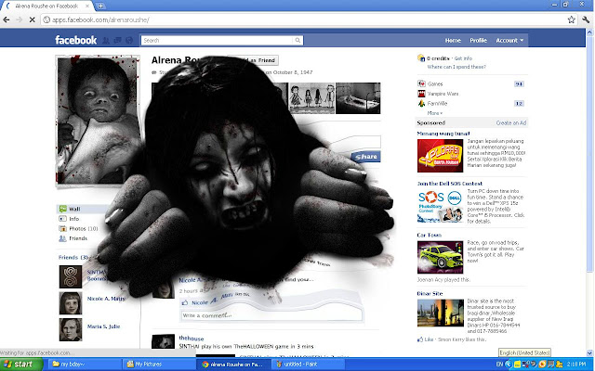Open friend Nicole A. Mitty's profile
Image resolution: width=595 pixels, height=371 pixels.
tap(106, 299)
